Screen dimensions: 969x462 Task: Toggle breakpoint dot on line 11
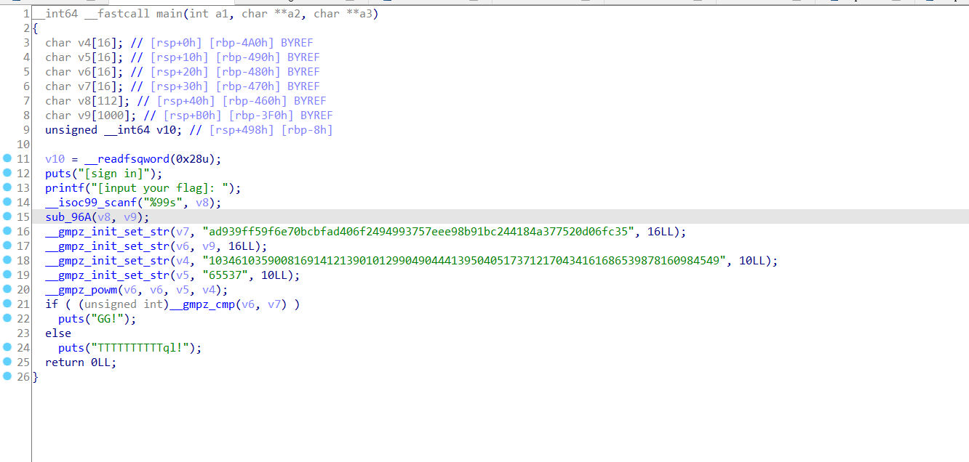[7, 158]
